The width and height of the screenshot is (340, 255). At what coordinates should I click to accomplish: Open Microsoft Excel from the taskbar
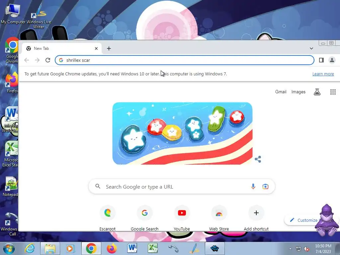[153, 248]
